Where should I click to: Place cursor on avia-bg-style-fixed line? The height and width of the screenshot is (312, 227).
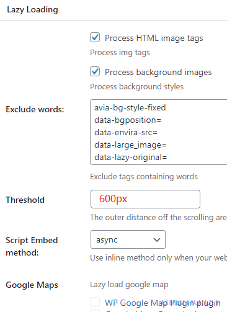[x=130, y=108]
